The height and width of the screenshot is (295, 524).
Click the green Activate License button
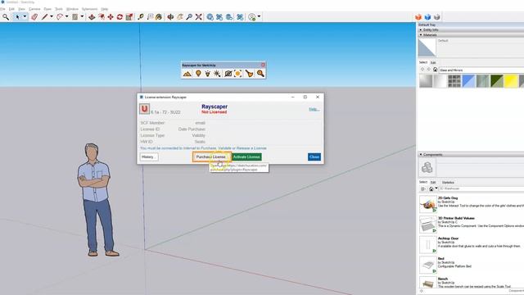click(246, 157)
